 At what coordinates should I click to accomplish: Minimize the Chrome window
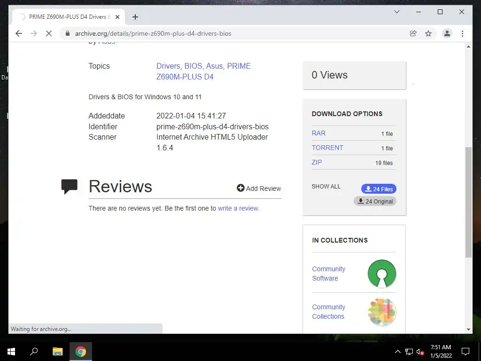(419, 12)
